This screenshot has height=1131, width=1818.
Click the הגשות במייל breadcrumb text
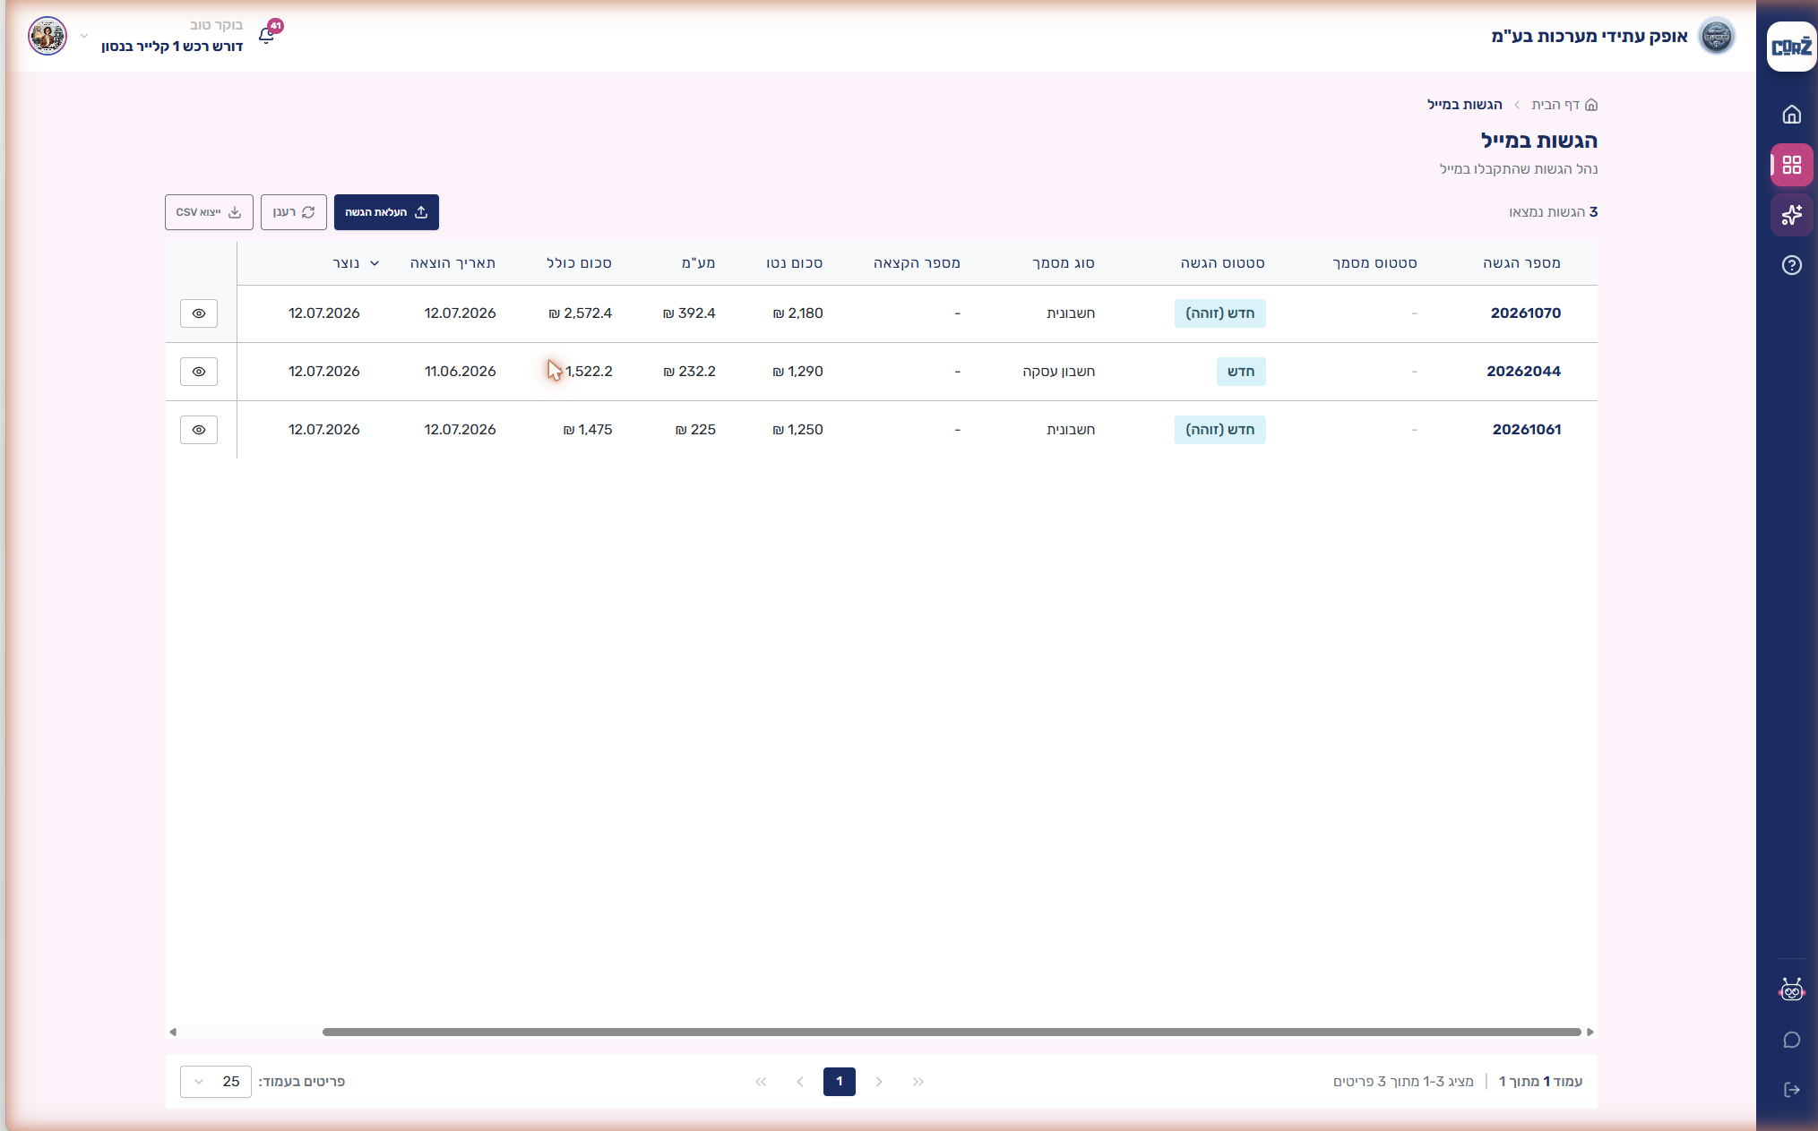point(1464,105)
